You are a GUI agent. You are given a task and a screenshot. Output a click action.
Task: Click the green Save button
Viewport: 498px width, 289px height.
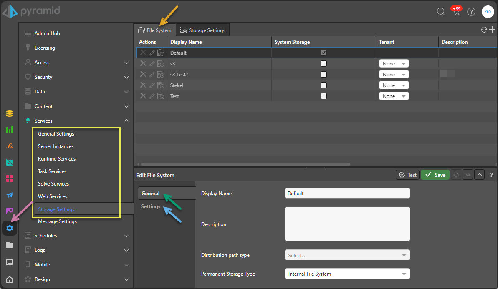point(435,175)
